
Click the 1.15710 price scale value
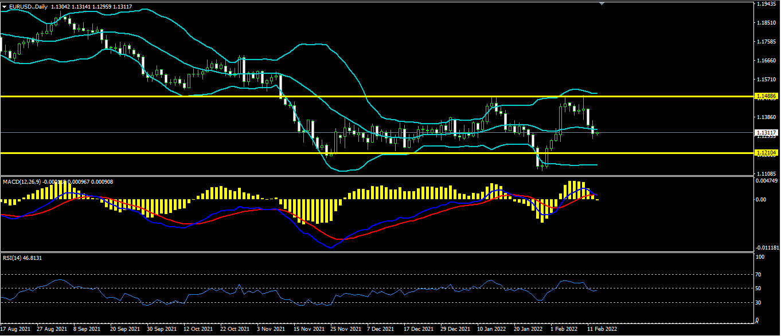[767, 79]
